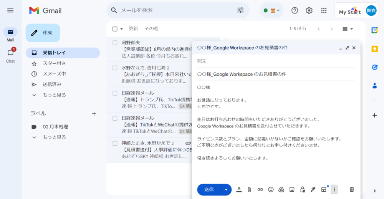The image size is (384, 199).
Task: Show the side panel collapse chevron
Action: coord(374,191)
